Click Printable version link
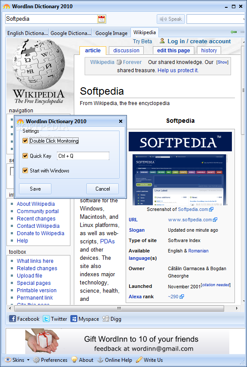Image resolution: width=247 pixels, height=367 pixels. click(36, 290)
